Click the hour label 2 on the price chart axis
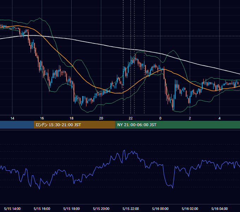This screenshot has width=240, height=212. pos(190,118)
